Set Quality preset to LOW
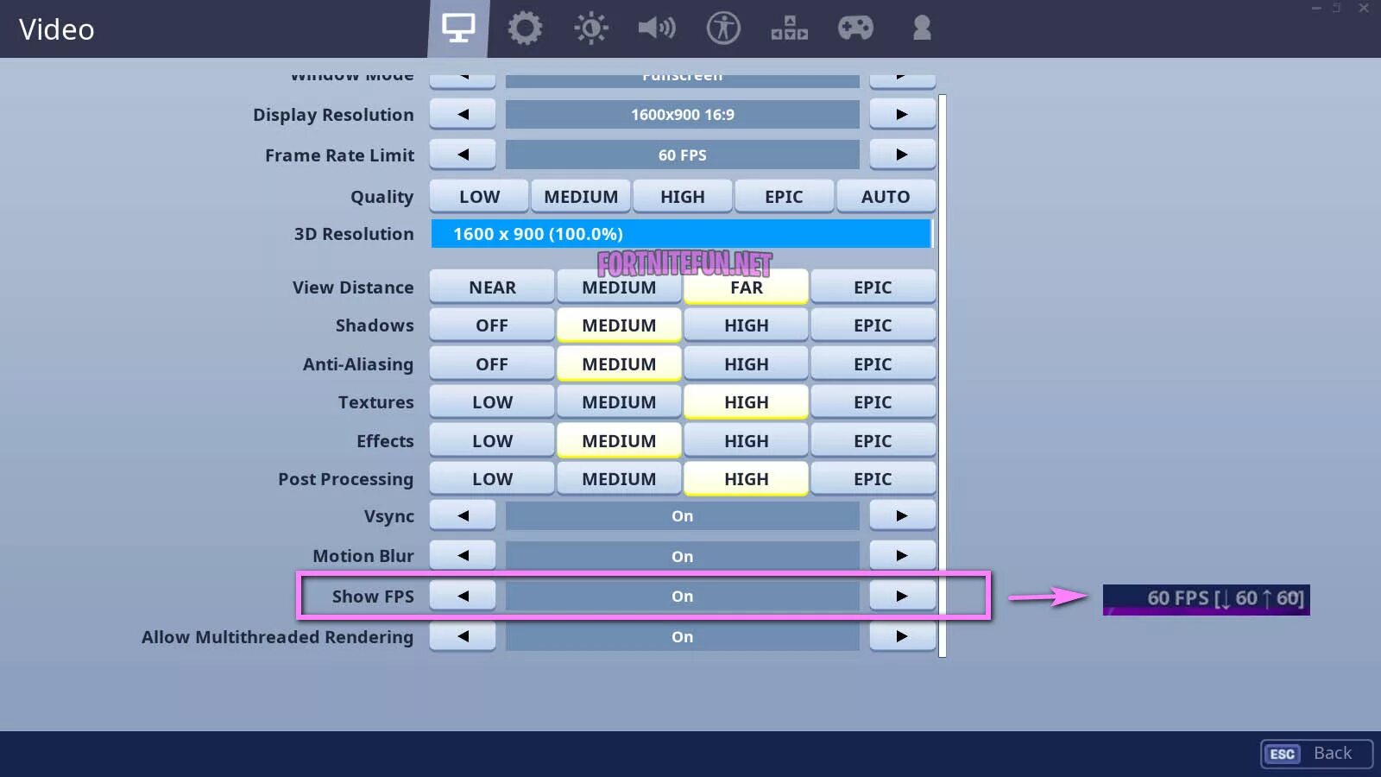This screenshot has width=1381, height=777. [479, 196]
